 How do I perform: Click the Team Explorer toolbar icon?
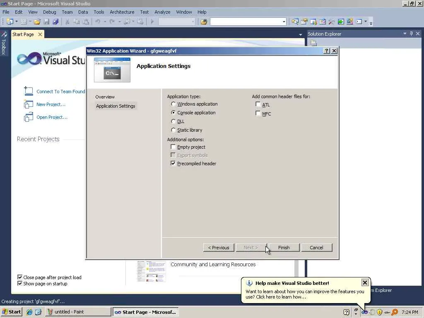coord(313,22)
